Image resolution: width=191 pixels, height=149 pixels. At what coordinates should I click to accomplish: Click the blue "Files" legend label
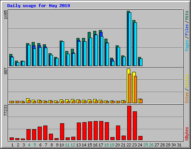click(x=187, y=30)
